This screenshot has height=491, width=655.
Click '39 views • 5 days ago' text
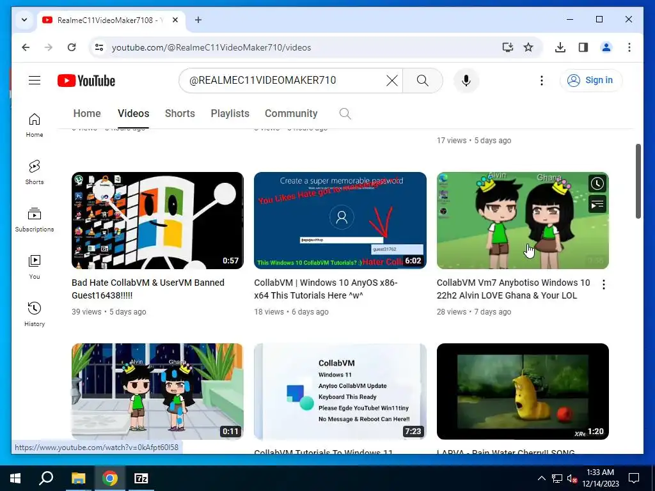[x=109, y=312]
